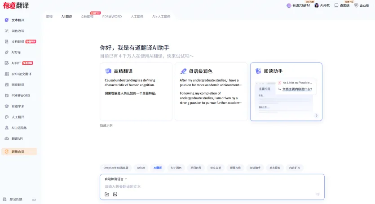Select the 内容扩写 chip
This screenshot has height=204, width=375.
[x=295, y=168]
